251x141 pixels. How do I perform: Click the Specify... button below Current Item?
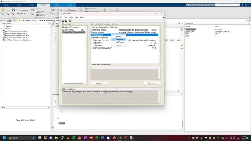pyautogui.click(x=99, y=83)
